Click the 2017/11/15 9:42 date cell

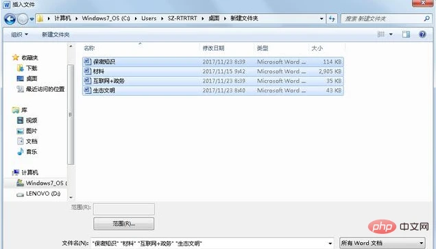pos(224,71)
